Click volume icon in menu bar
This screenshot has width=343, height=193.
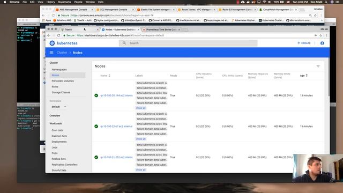pos(269,2)
